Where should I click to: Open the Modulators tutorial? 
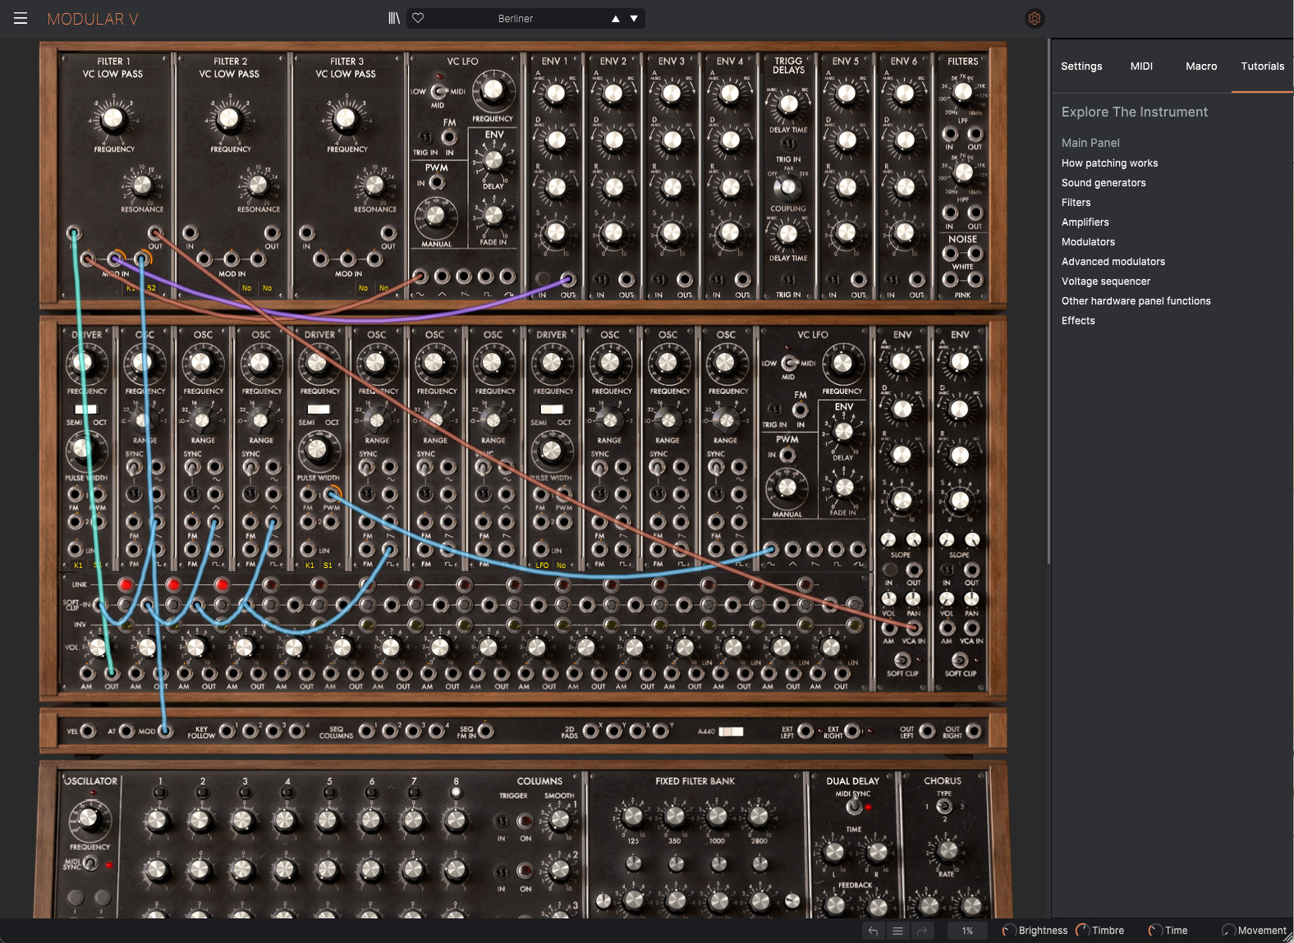[1088, 242]
